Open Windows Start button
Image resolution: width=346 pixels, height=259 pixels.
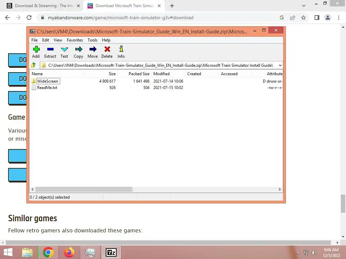coord(8,252)
